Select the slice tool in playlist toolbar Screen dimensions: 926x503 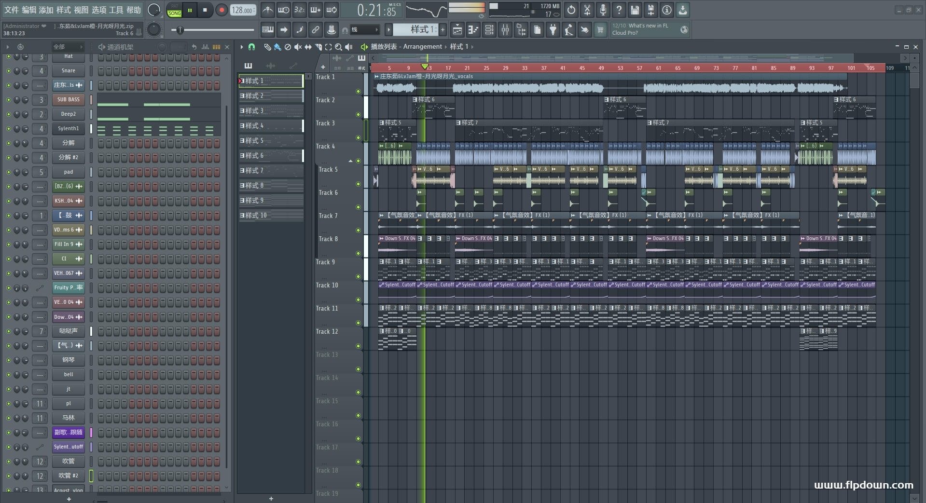click(318, 47)
